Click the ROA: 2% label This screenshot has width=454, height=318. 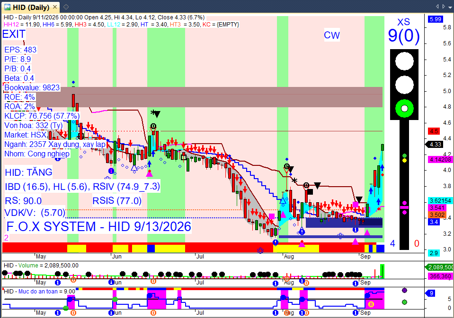click(x=19, y=107)
